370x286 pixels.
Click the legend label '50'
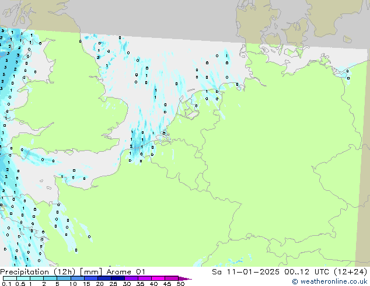coord(181,284)
